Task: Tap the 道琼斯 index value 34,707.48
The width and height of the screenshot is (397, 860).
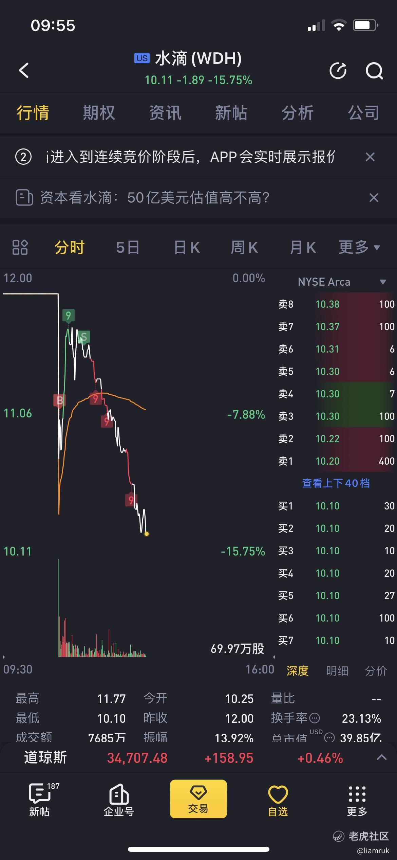Action: click(x=137, y=758)
